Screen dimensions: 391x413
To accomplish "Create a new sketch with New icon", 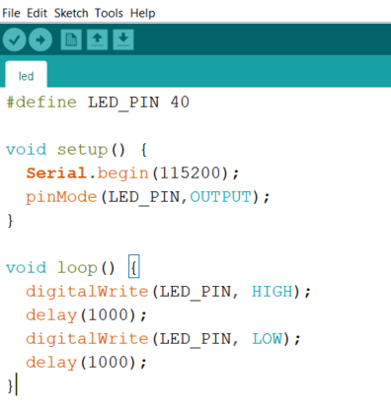I will click(71, 39).
